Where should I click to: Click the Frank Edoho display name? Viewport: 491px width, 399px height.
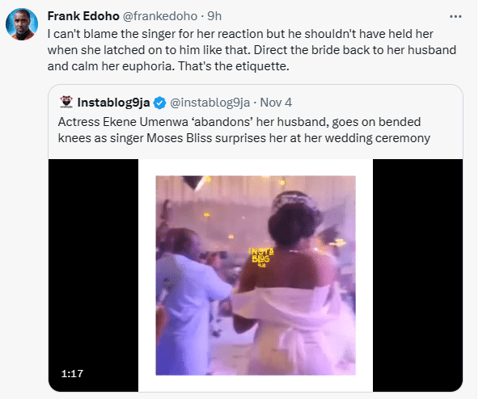tap(83, 15)
